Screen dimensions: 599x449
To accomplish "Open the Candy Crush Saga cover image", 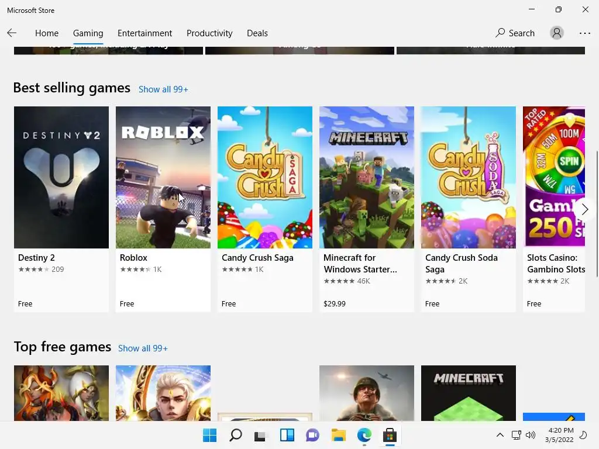I will pyautogui.click(x=265, y=177).
